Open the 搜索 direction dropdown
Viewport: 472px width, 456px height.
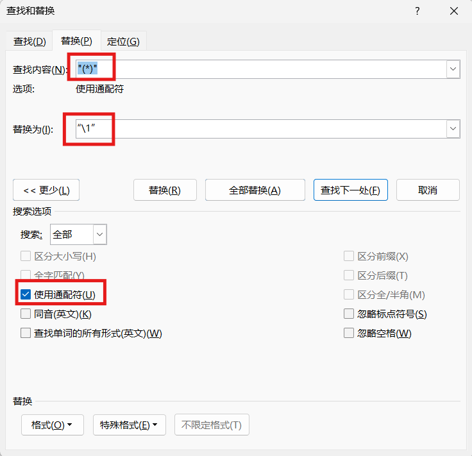click(100, 235)
